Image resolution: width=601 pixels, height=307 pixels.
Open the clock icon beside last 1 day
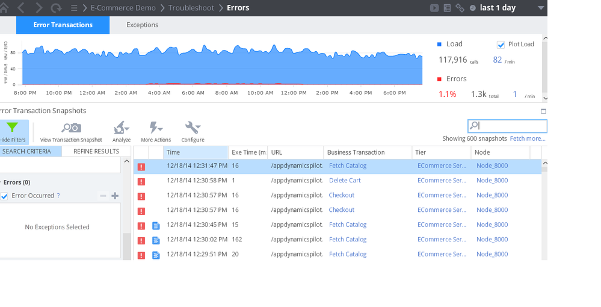click(473, 8)
